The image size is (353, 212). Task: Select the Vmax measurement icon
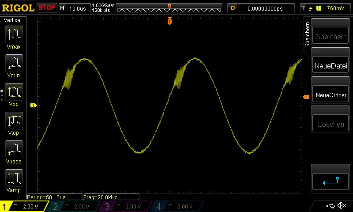tap(14, 34)
